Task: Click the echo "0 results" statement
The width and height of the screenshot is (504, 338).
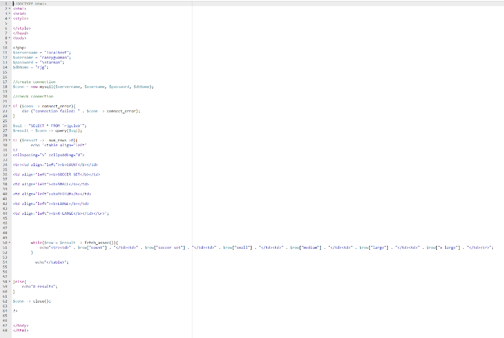Action: pos(39,286)
